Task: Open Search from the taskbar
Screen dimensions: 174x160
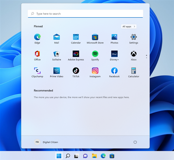Action: tap(68, 156)
